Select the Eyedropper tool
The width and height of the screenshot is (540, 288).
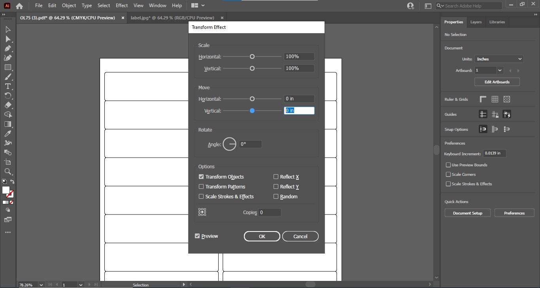click(8, 134)
